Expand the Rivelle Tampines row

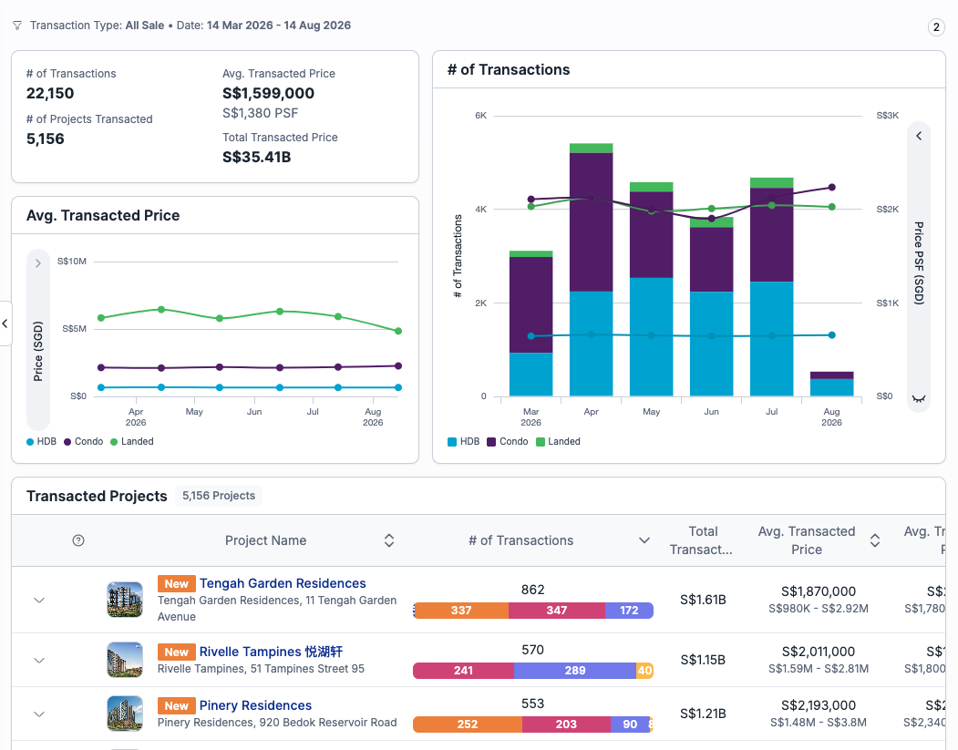coord(39,660)
